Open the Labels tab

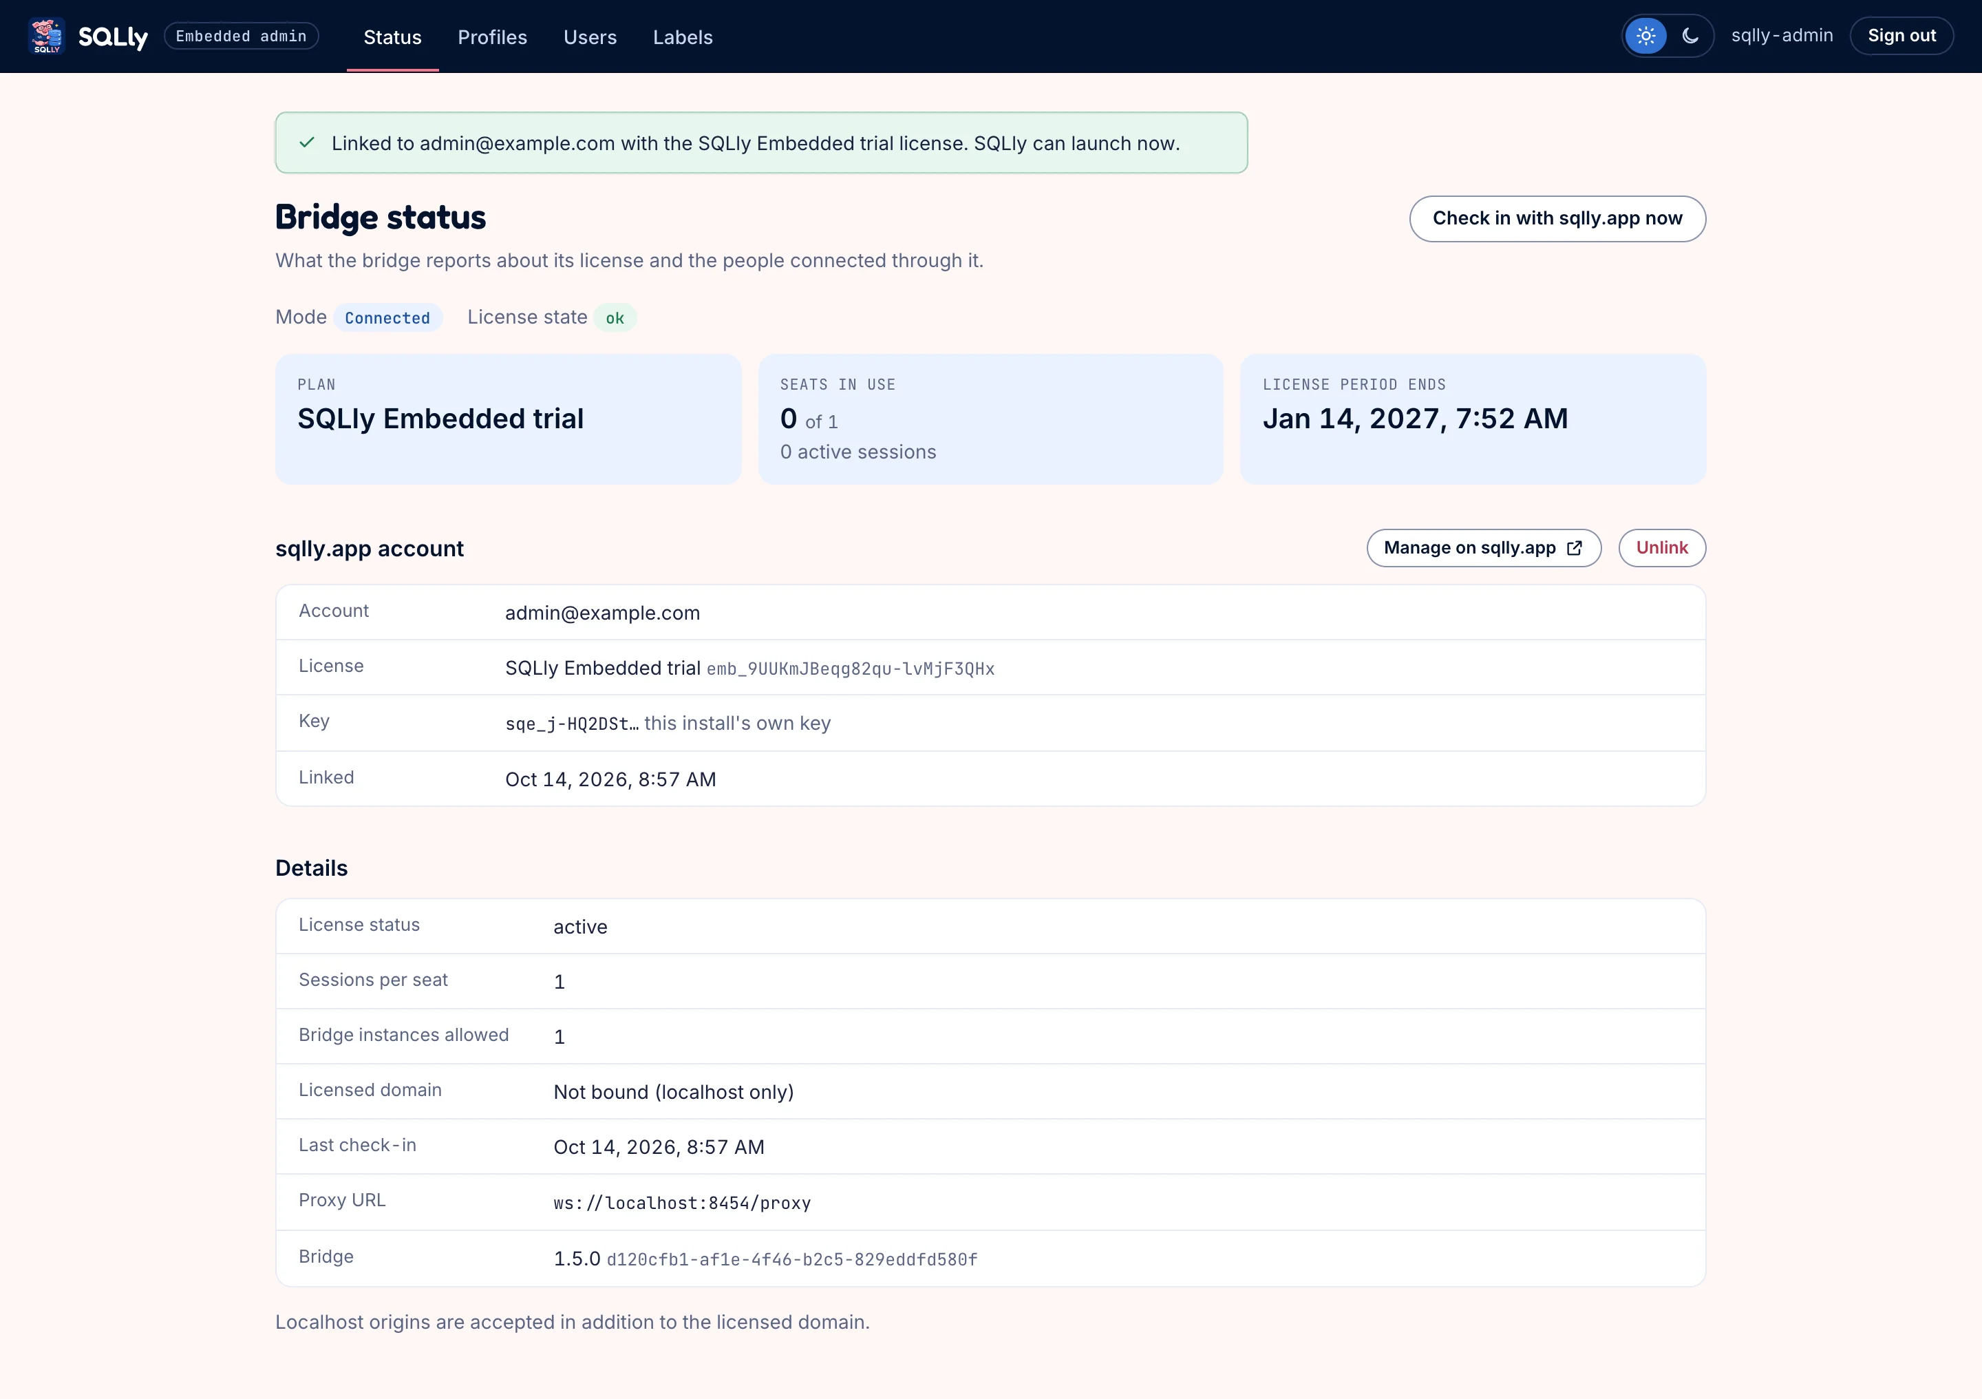[683, 37]
